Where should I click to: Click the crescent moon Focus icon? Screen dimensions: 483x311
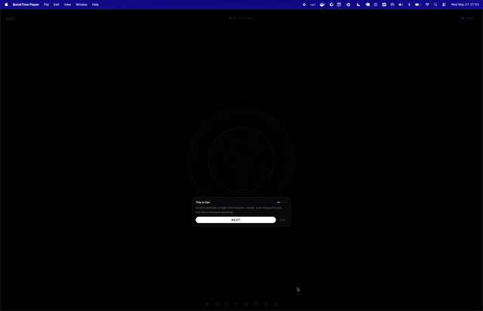pyautogui.click(x=358, y=5)
